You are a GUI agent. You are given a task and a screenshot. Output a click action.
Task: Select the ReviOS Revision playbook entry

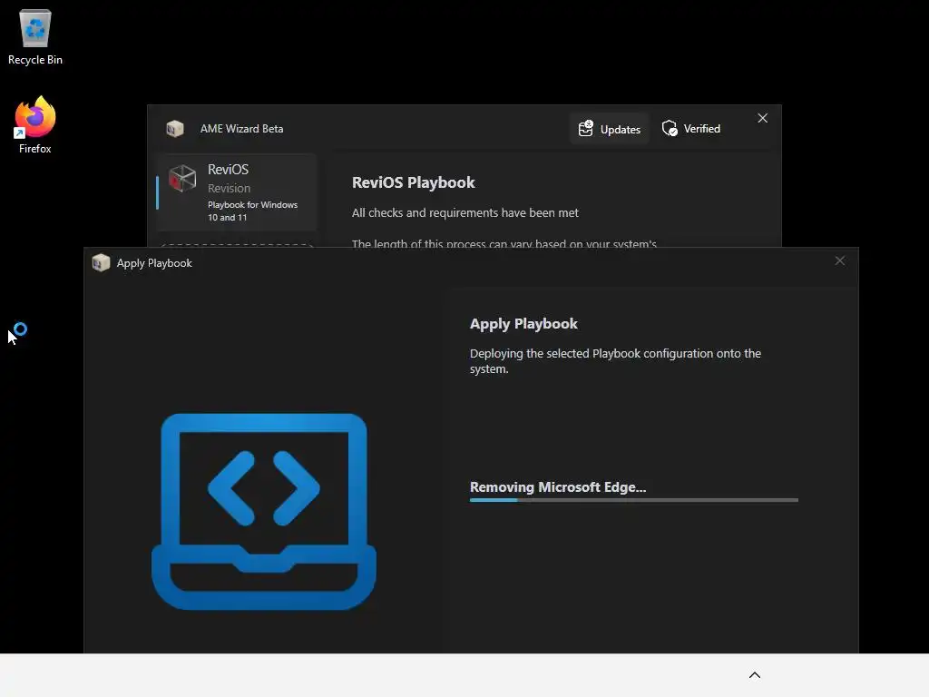point(237,192)
